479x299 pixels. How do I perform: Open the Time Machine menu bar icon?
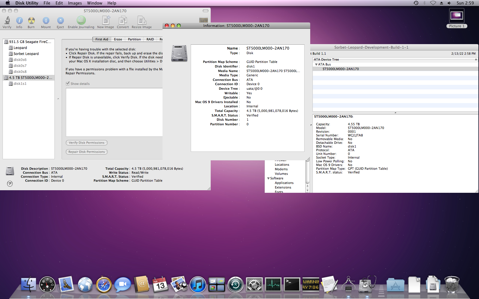(416, 3)
